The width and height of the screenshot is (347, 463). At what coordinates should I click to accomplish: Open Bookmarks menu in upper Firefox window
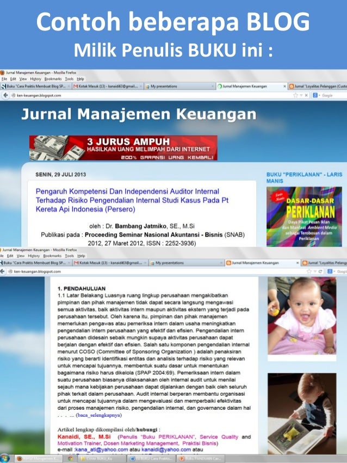(53, 79)
